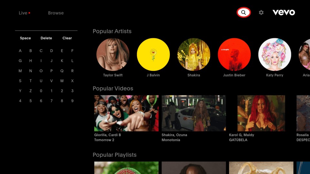Select digit 4 on the keyboard
The image size is (310, 174).
point(20,101)
